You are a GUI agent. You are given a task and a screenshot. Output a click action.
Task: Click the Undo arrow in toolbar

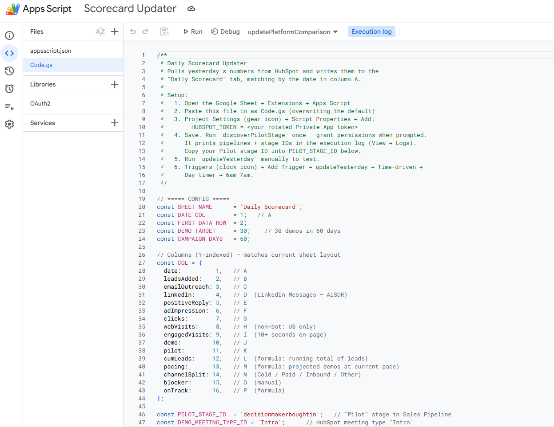coord(133,31)
